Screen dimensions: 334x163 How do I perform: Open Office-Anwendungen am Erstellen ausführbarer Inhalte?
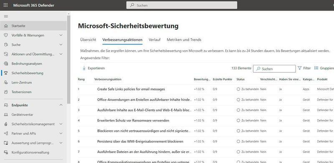coord(144,99)
